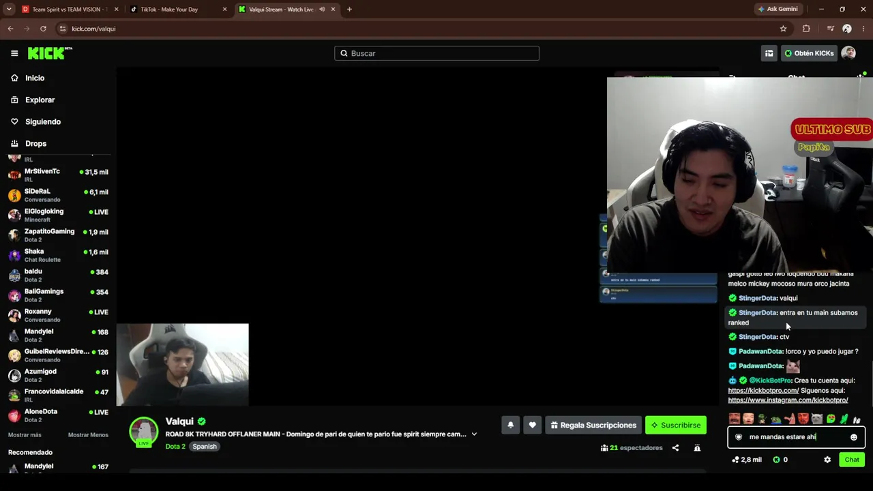Reload the kick.com page
The width and height of the screenshot is (873, 491).
[x=43, y=29]
